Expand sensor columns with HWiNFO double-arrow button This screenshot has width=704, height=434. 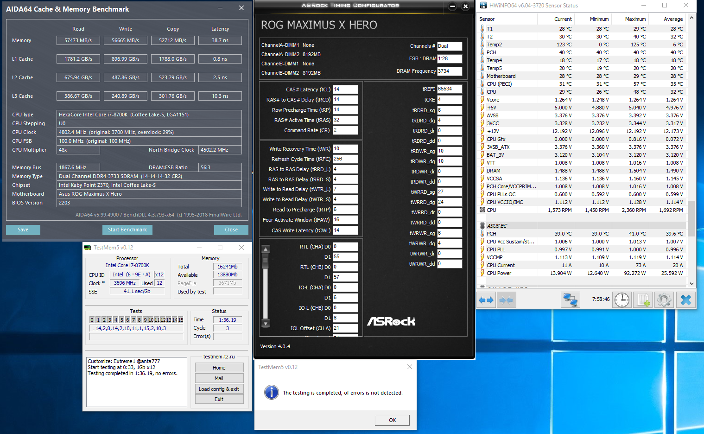pos(486,300)
